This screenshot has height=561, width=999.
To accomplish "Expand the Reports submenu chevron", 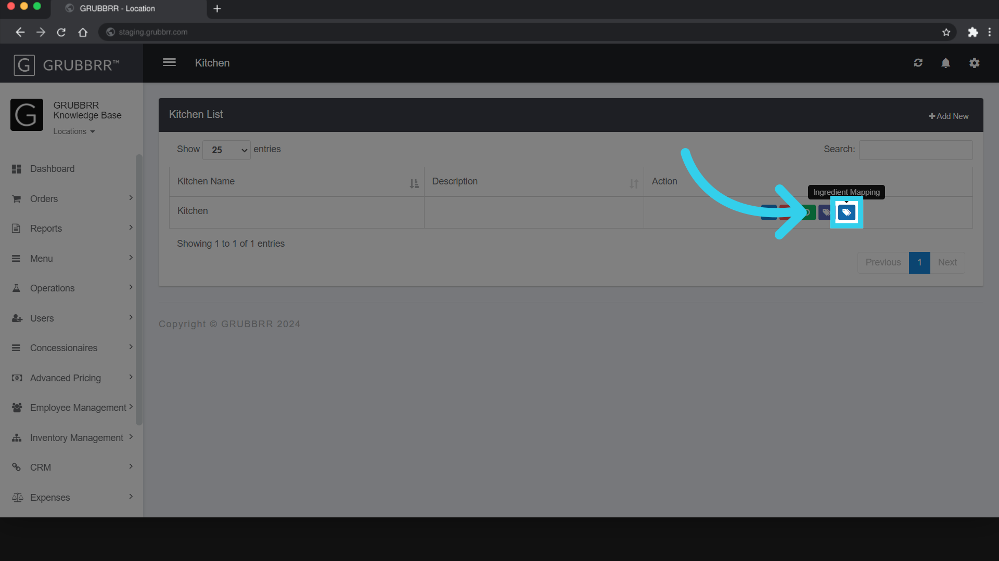I will pos(131,228).
